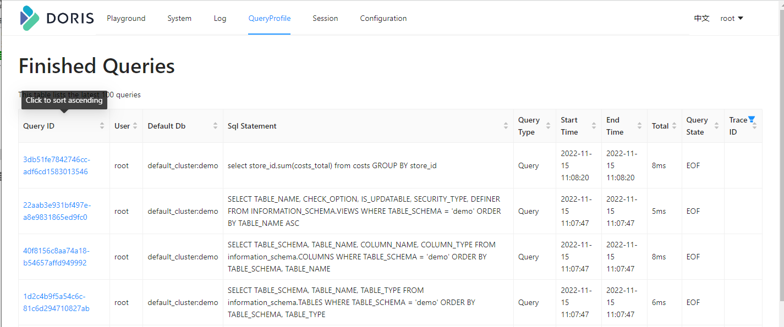The height and width of the screenshot is (327, 784).
Task: Click Query Type sort arrows
Action: click(x=548, y=126)
